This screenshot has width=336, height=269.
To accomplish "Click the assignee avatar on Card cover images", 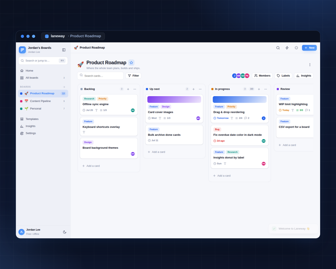I will pos(198,118).
